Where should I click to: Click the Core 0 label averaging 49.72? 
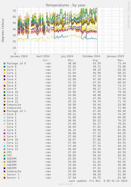[x=12, y=67]
